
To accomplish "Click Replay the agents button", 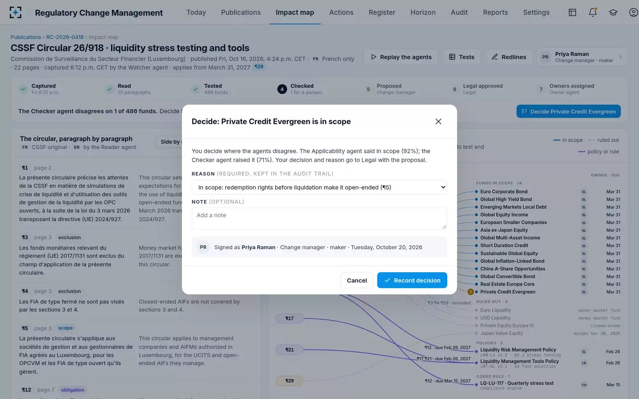I will (x=401, y=57).
